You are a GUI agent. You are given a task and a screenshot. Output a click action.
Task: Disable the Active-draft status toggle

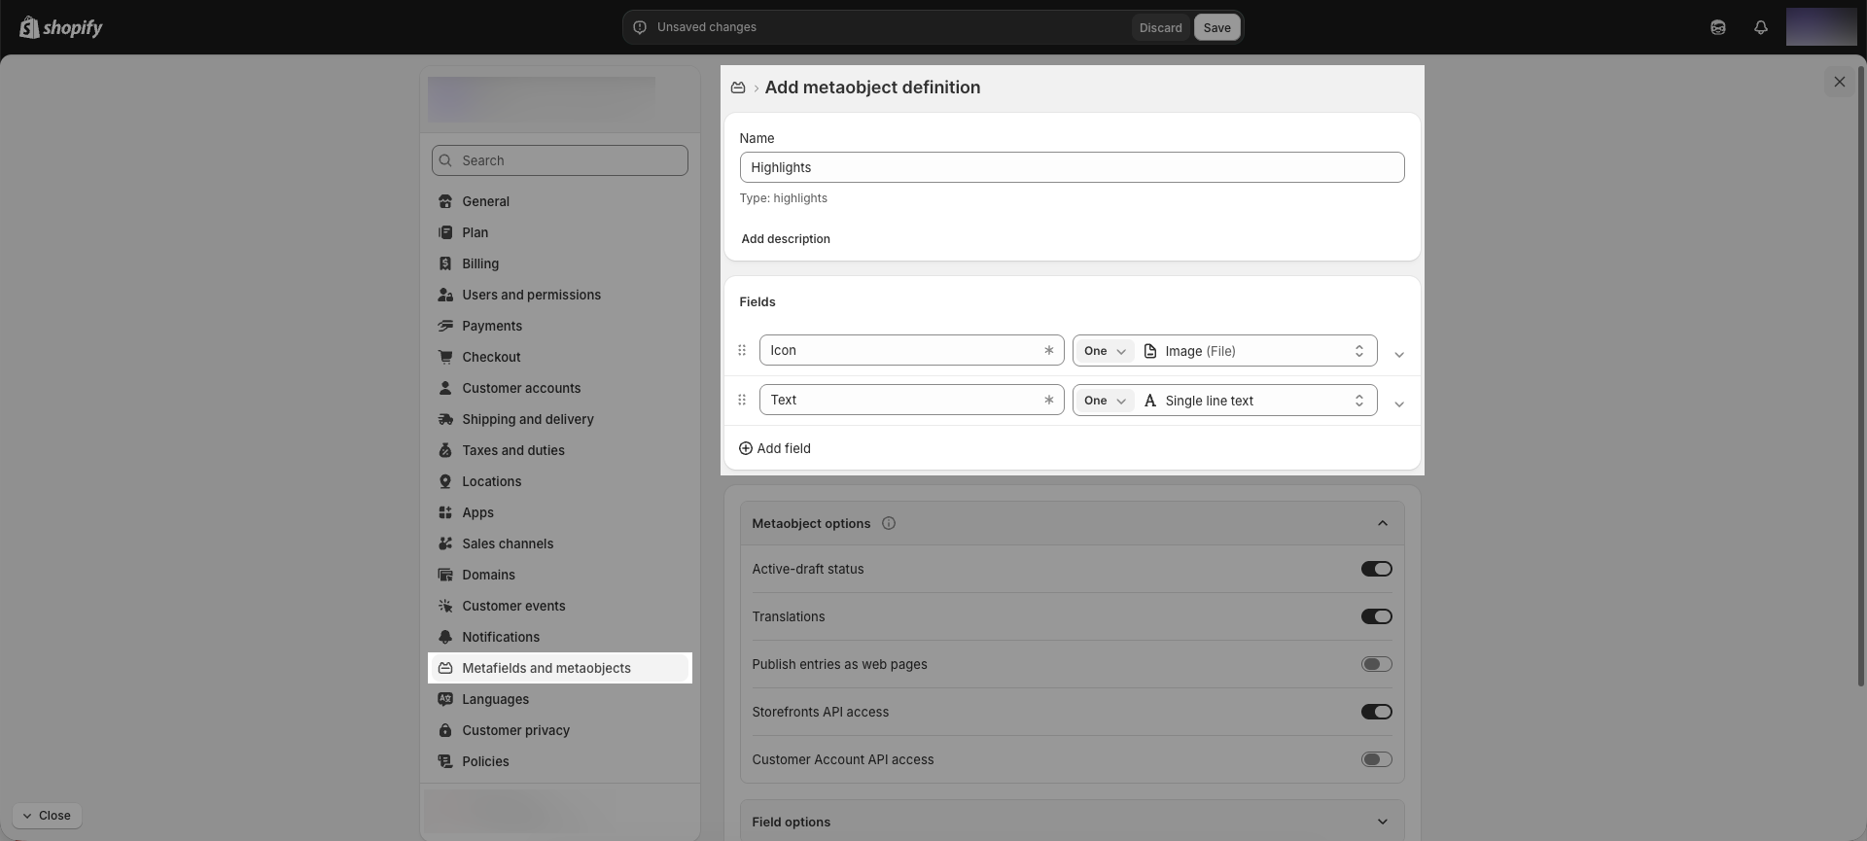(1376, 569)
